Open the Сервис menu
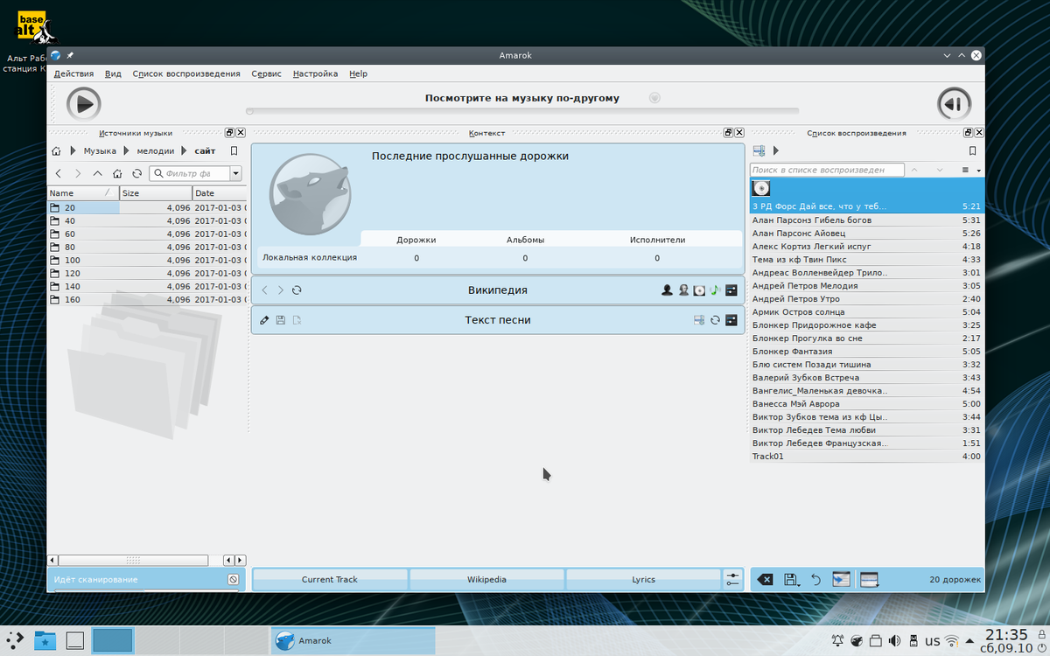 coord(266,73)
